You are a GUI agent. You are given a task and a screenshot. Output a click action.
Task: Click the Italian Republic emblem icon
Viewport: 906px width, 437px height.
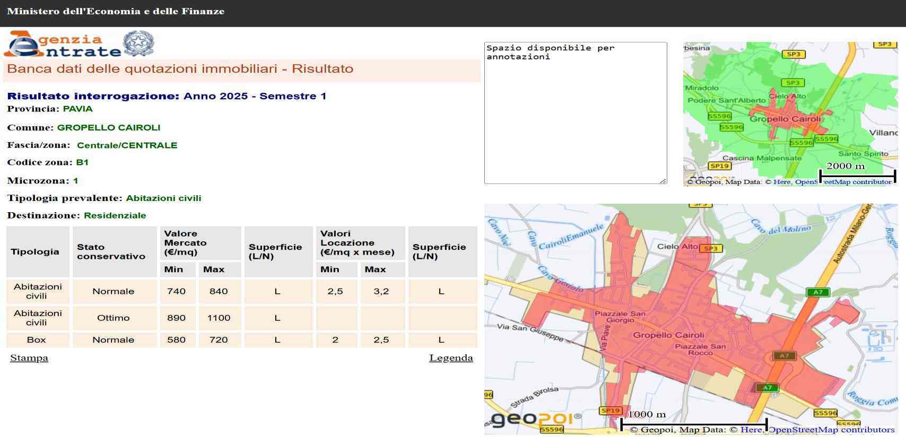pos(138,43)
